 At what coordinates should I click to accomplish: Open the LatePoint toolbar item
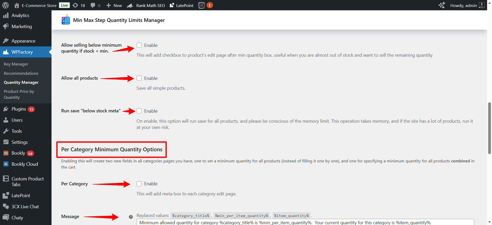pos(181,5)
